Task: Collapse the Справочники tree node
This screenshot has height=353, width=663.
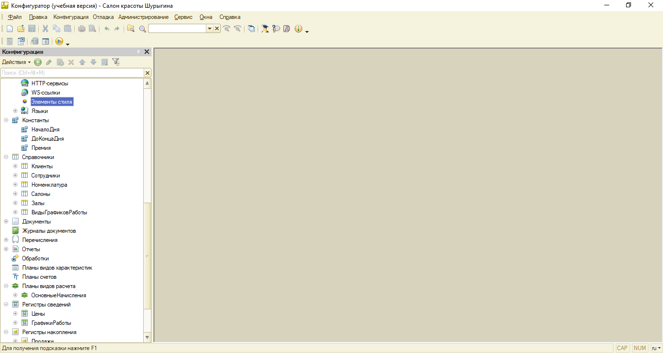Action: [6, 157]
